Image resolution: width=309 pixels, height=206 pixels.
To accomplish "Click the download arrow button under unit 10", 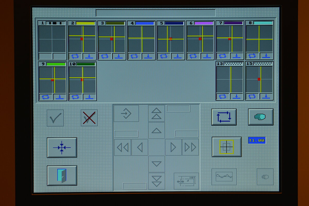I will 89,97.
